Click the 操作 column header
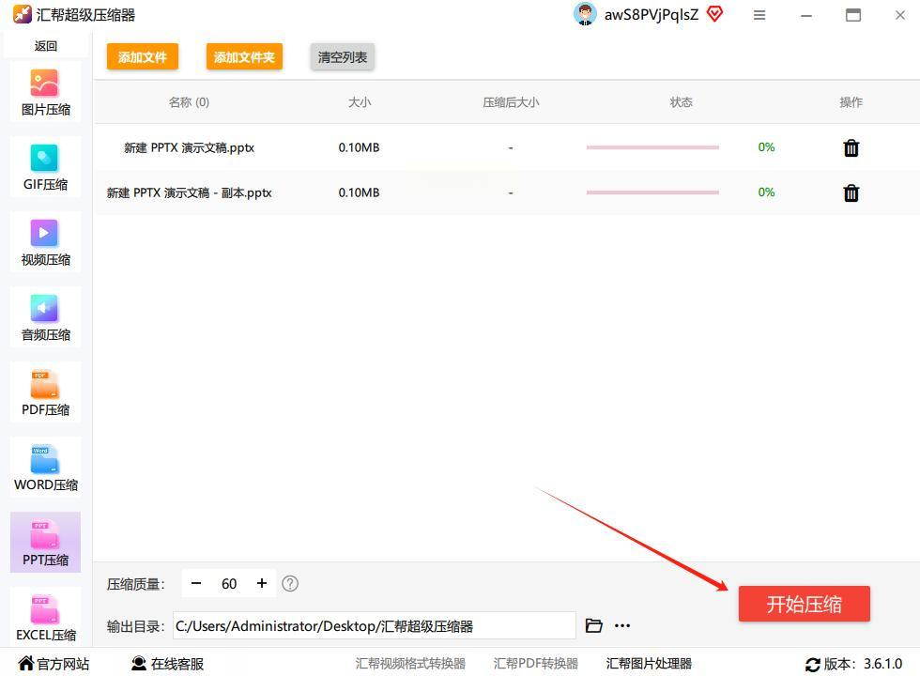The height and width of the screenshot is (676, 920). point(851,102)
